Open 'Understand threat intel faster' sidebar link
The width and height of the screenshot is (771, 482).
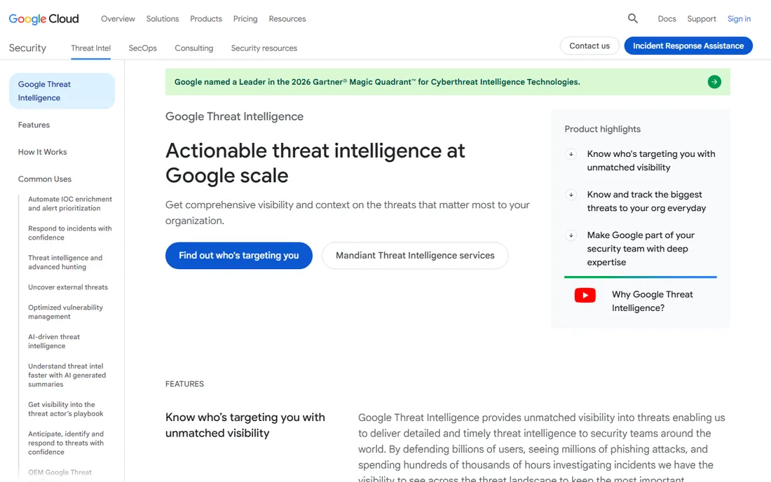point(67,375)
